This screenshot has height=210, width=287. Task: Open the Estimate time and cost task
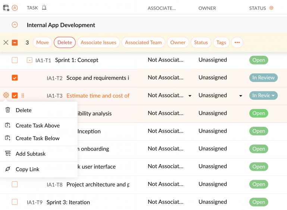click(x=98, y=95)
